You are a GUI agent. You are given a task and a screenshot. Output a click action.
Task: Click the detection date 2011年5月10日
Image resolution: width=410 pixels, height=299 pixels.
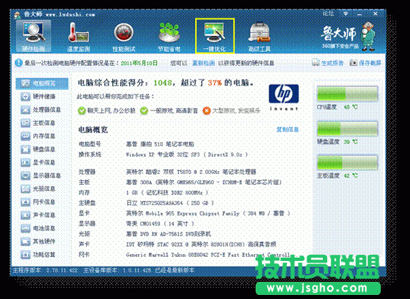pos(139,63)
